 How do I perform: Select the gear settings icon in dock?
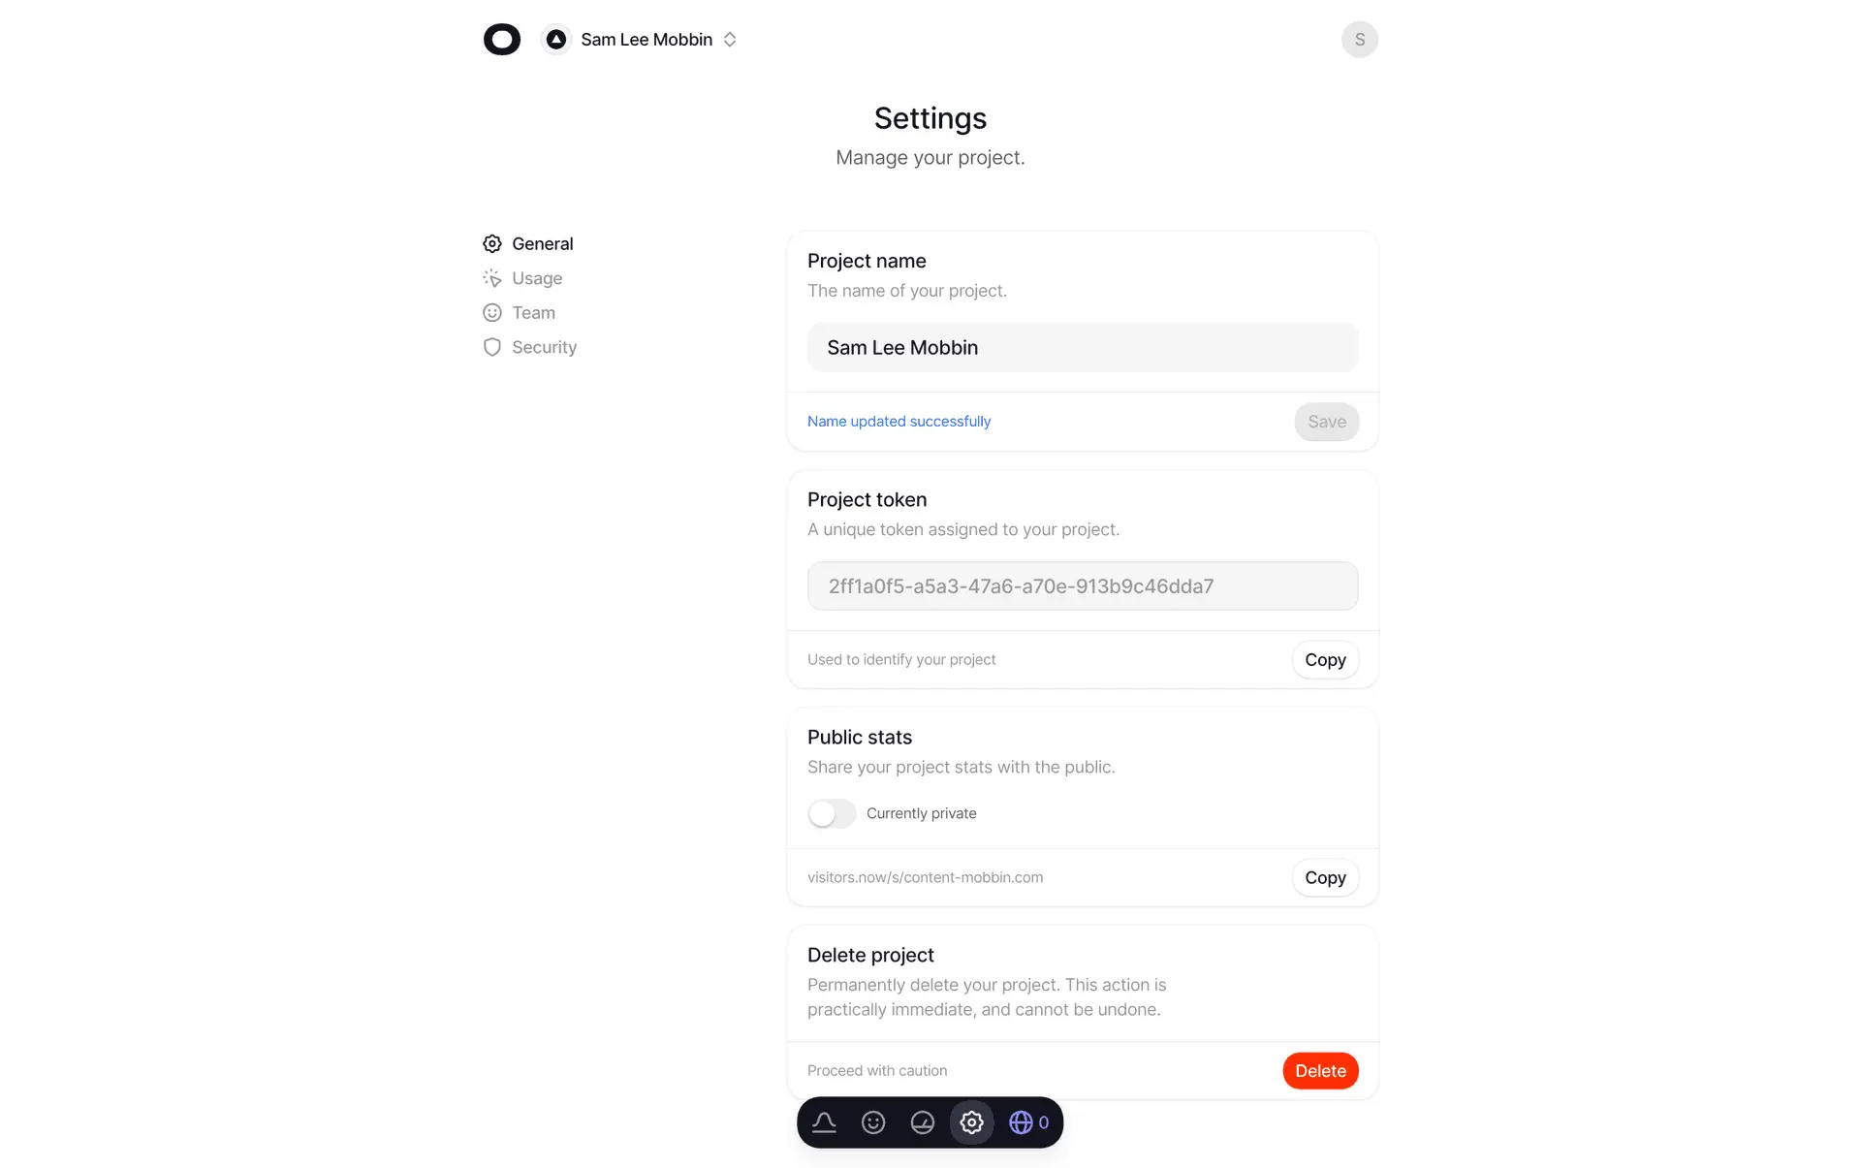point(972,1122)
